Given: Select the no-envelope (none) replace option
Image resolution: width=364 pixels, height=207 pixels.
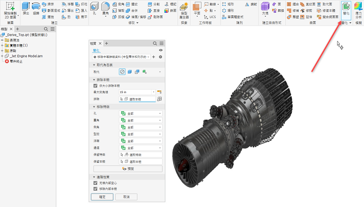Looking at the screenshot, I should pyautogui.click(x=122, y=72).
